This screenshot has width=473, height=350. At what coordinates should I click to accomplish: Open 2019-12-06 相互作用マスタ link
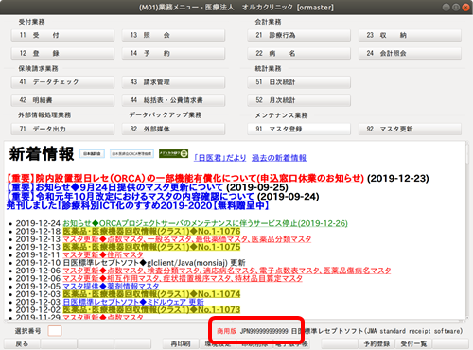[183, 278]
